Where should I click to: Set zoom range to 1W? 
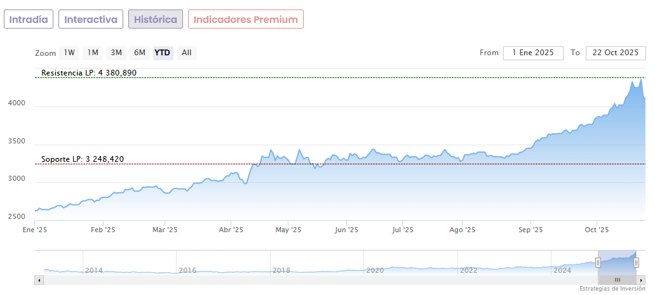tap(69, 53)
